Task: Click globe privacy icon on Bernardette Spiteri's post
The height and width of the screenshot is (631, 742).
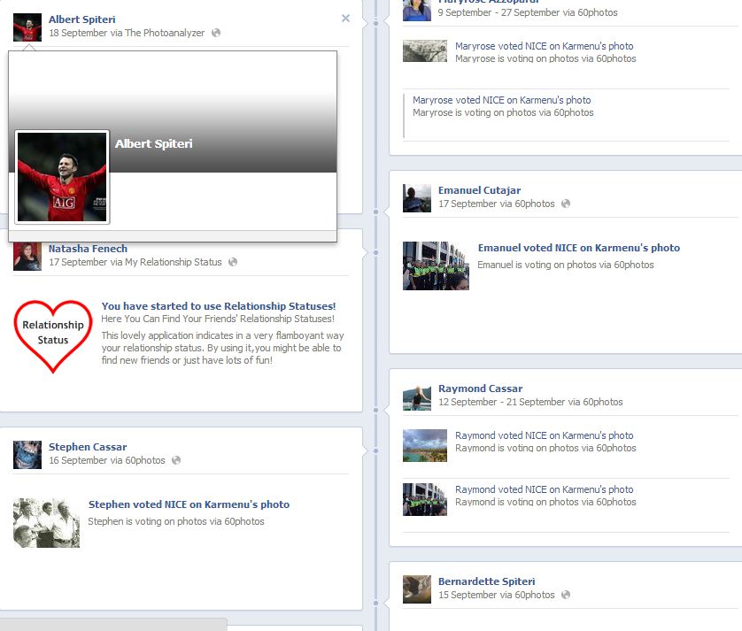Action: 566,595
